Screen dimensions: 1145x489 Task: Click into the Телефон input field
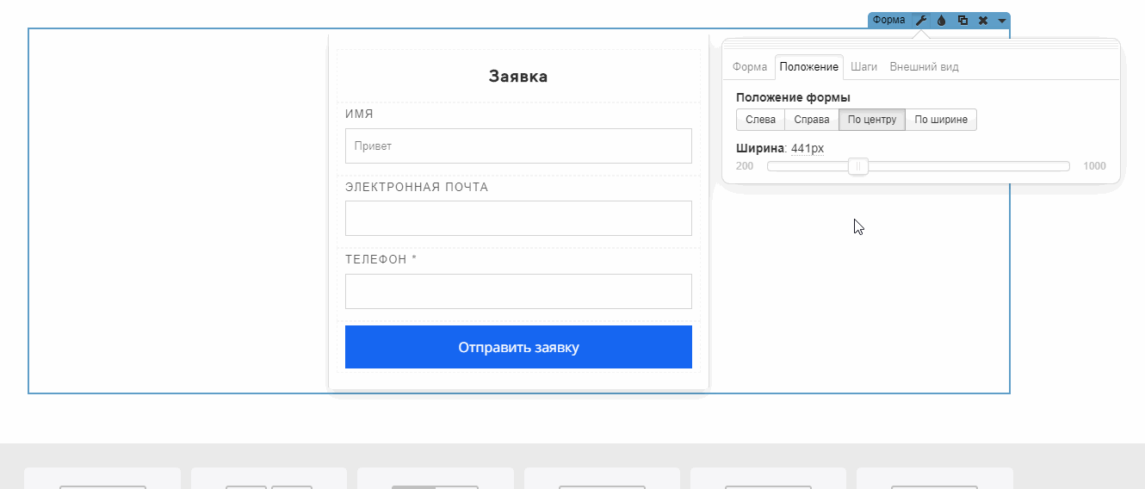pyautogui.click(x=518, y=291)
